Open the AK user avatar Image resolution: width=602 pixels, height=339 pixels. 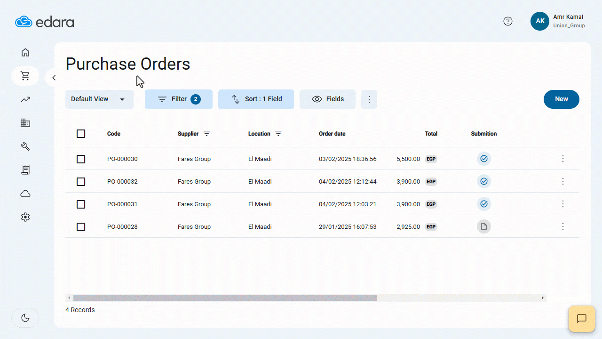coord(540,21)
